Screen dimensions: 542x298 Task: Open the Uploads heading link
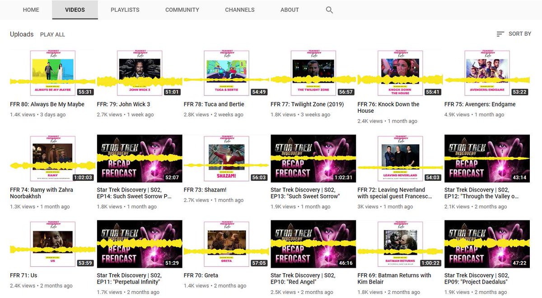pyautogui.click(x=22, y=34)
